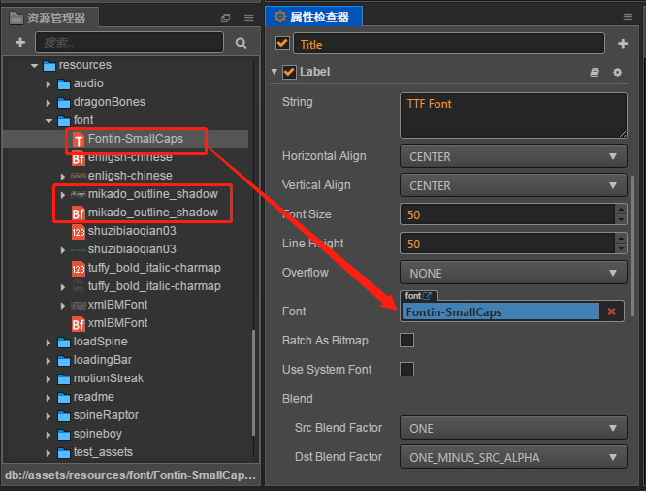Image resolution: width=646 pixels, height=491 pixels.
Task: Click the String text area
Action: pos(513,115)
